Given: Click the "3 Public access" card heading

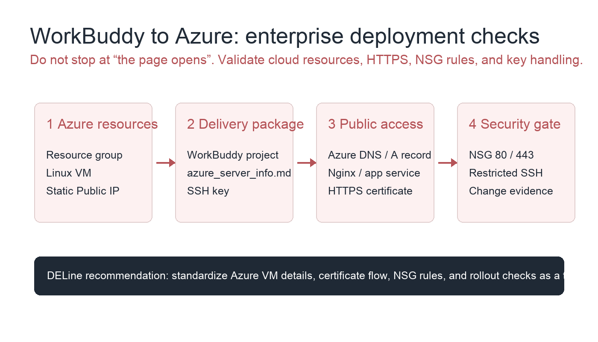Looking at the screenshot, I should (x=375, y=124).
